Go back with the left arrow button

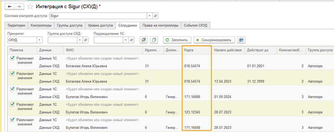click(10, 7)
